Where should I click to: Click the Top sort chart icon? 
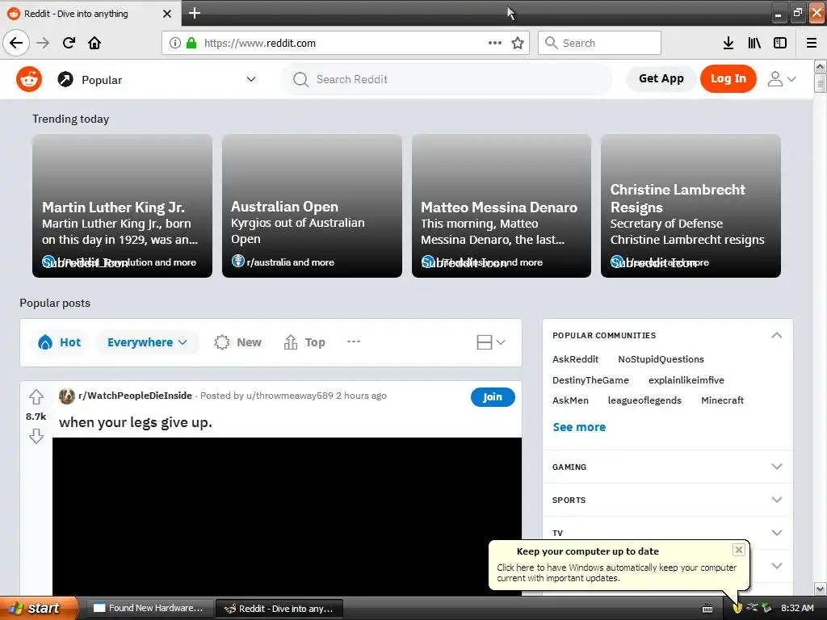coord(291,342)
